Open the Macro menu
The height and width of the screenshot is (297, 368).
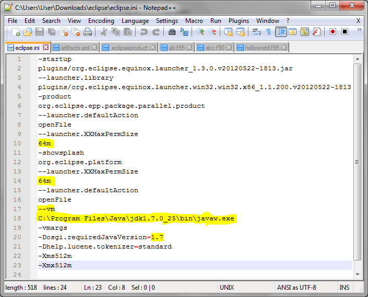pyautogui.click(x=194, y=21)
